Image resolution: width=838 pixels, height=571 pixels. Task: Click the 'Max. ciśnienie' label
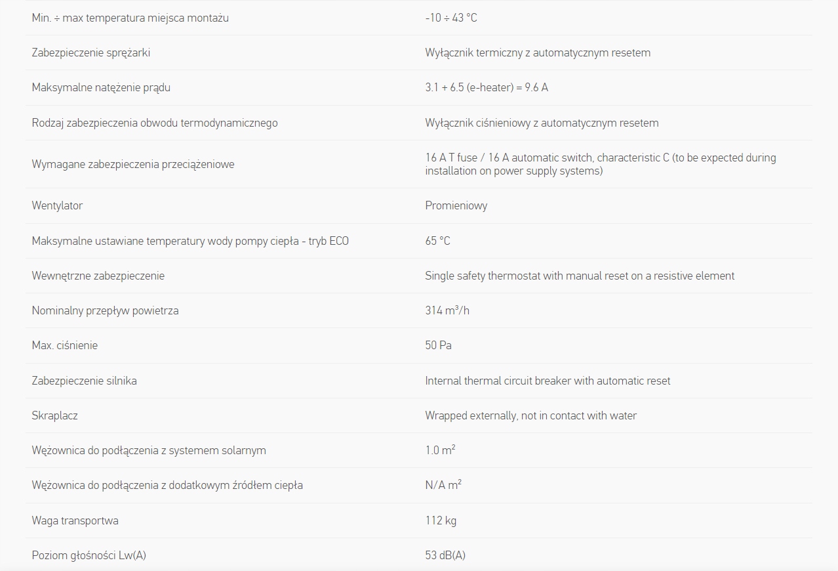tap(64, 345)
